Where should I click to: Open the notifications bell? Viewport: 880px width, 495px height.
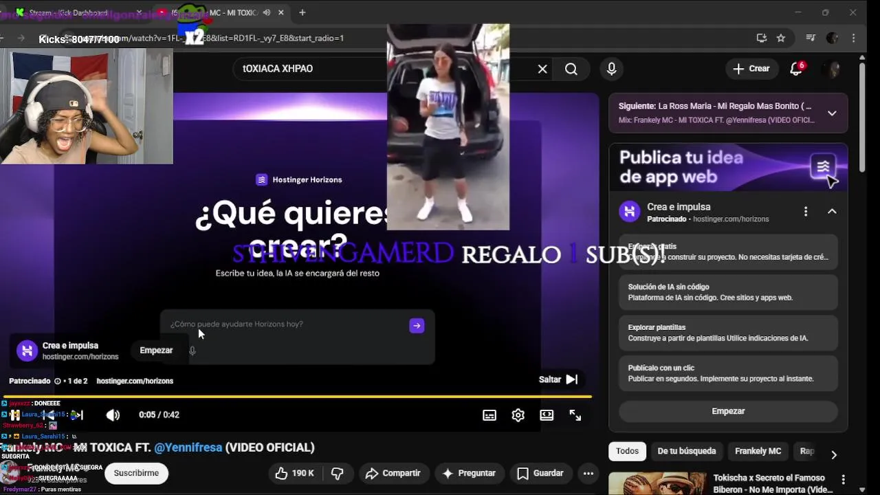pos(796,69)
